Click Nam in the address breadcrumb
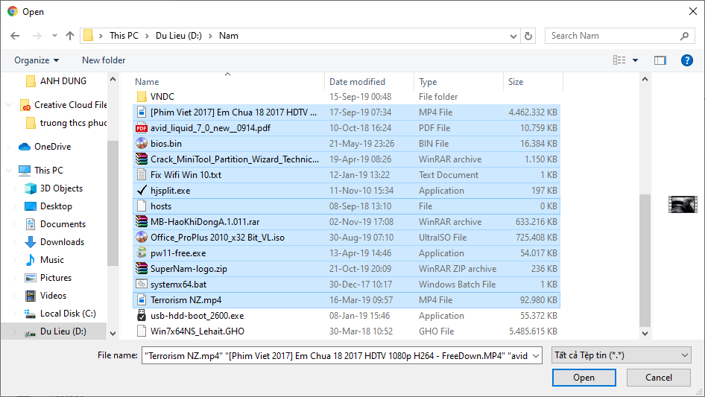The image size is (705, 397). click(x=228, y=36)
